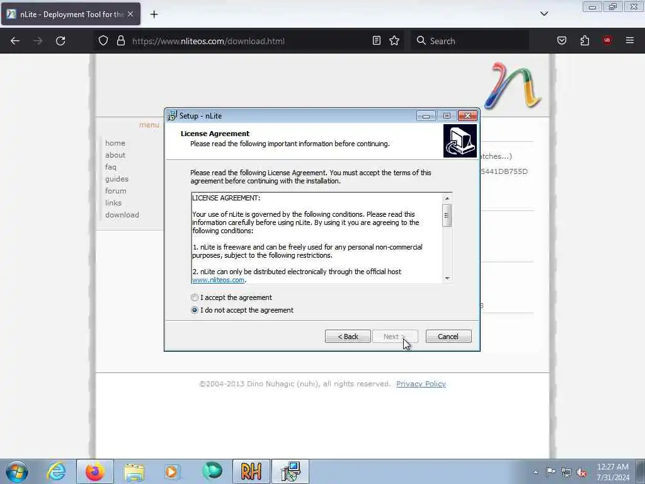This screenshot has width=645, height=484.
Task: Open the 'about' menu link on website
Action: click(x=115, y=155)
